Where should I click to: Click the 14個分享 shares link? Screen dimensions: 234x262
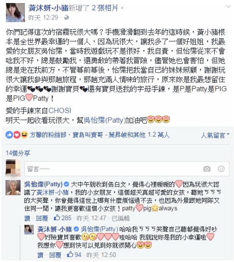point(18,153)
